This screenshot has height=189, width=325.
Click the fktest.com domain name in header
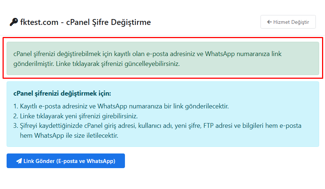(x=39, y=22)
